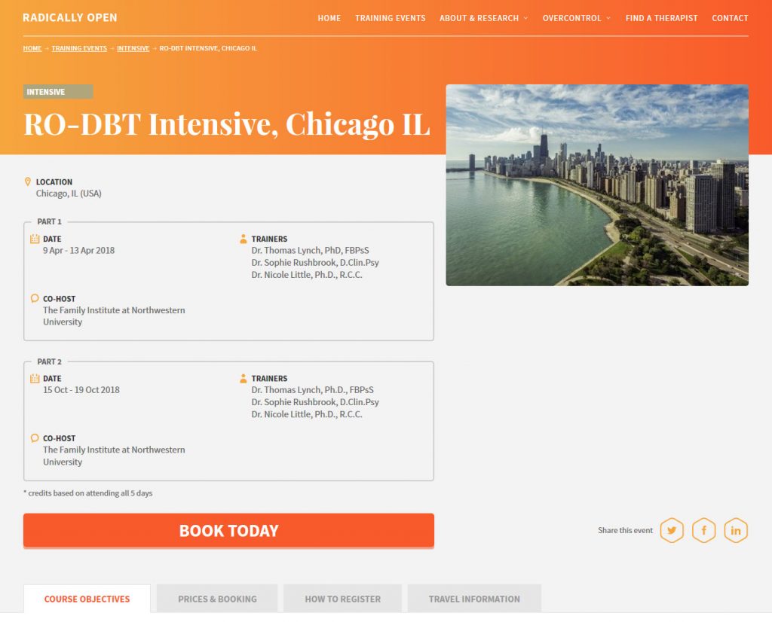Share event on LinkedIn icon
The image size is (772, 622).
coord(736,530)
